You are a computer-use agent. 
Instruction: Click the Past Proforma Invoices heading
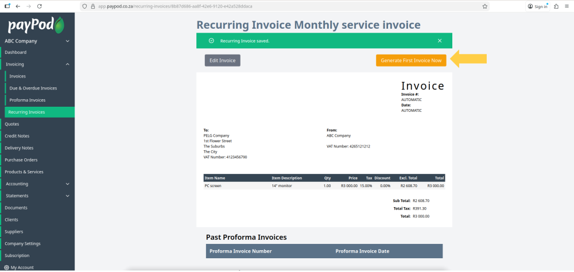click(x=246, y=237)
